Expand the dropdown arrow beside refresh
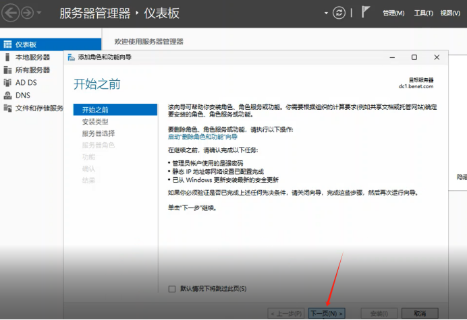467x320 pixels. point(326,13)
